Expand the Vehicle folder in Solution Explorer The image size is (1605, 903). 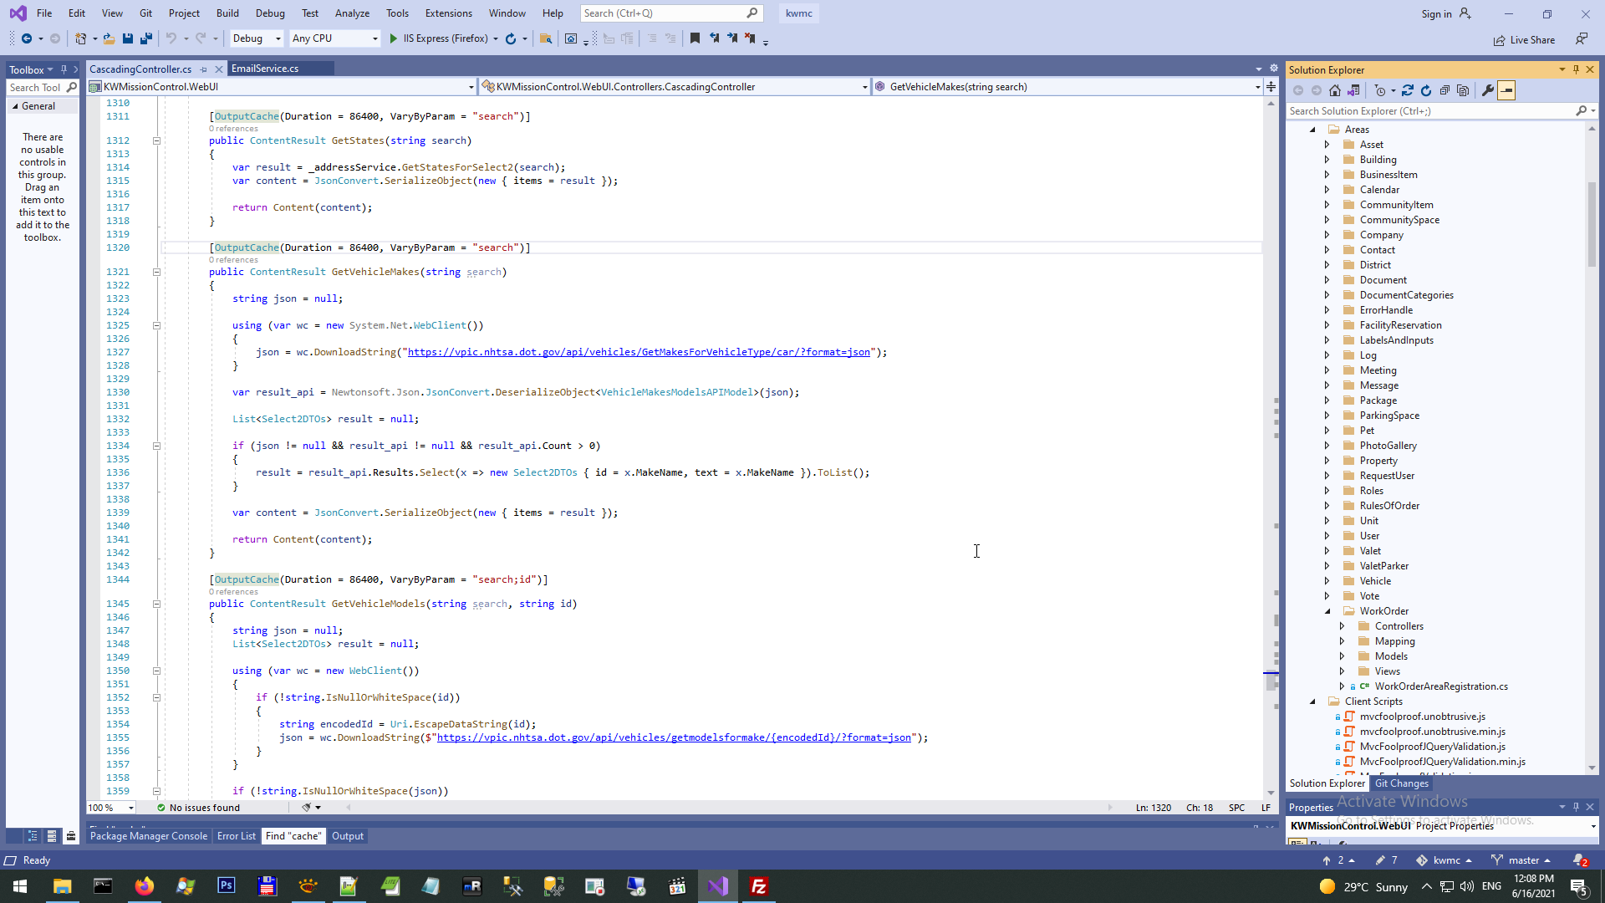click(1327, 581)
